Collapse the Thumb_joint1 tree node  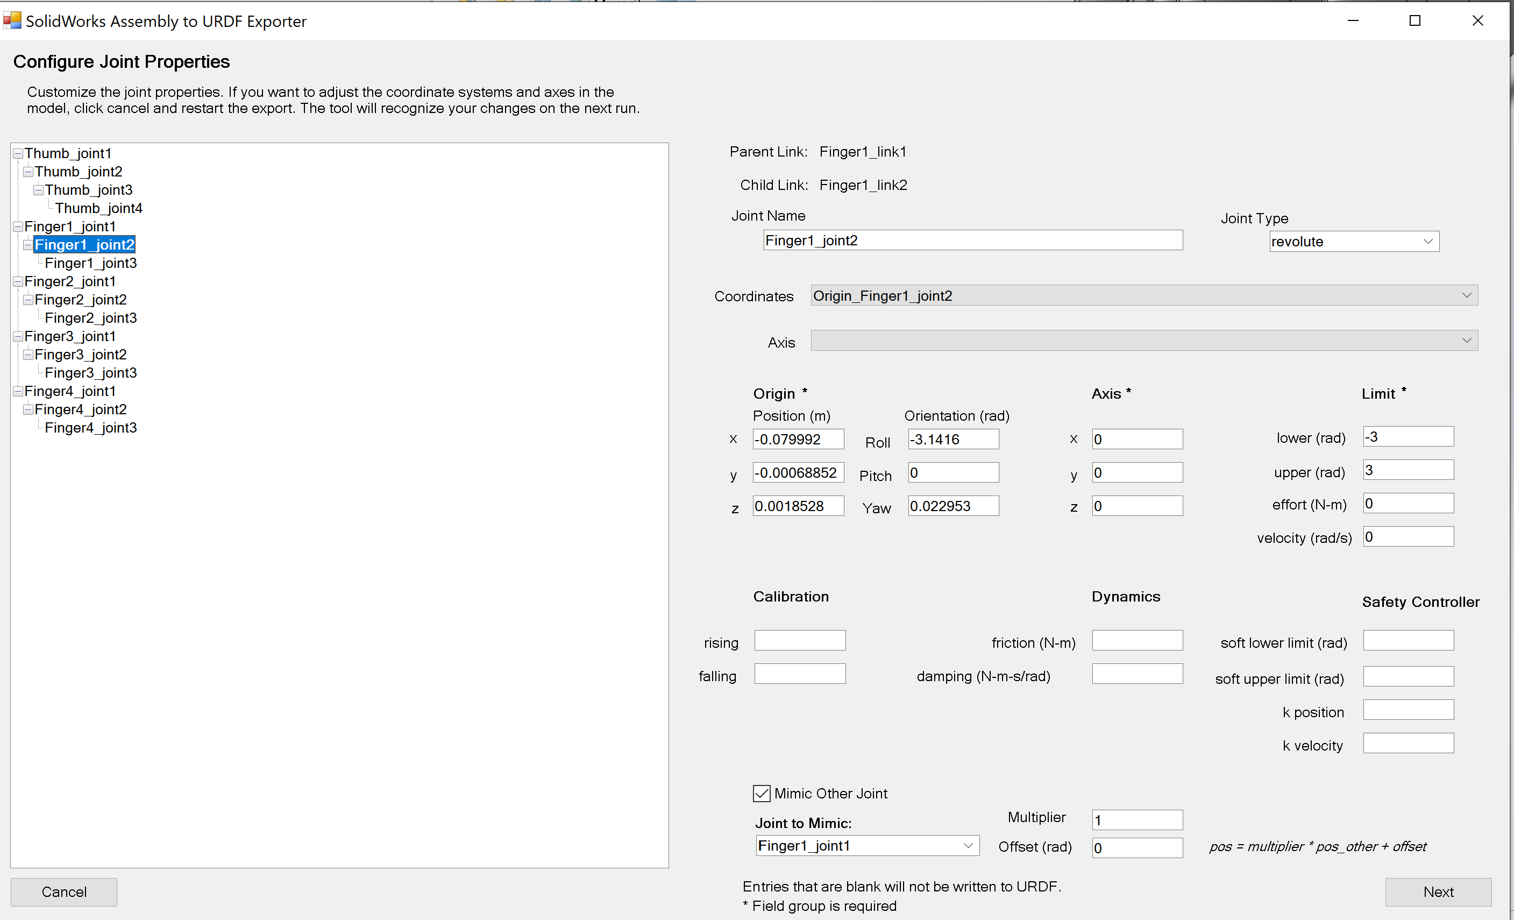[x=18, y=154]
